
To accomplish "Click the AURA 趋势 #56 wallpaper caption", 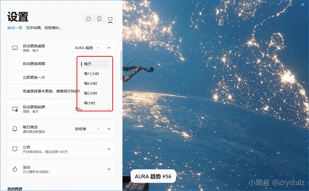I will pyautogui.click(x=153, y=176).
